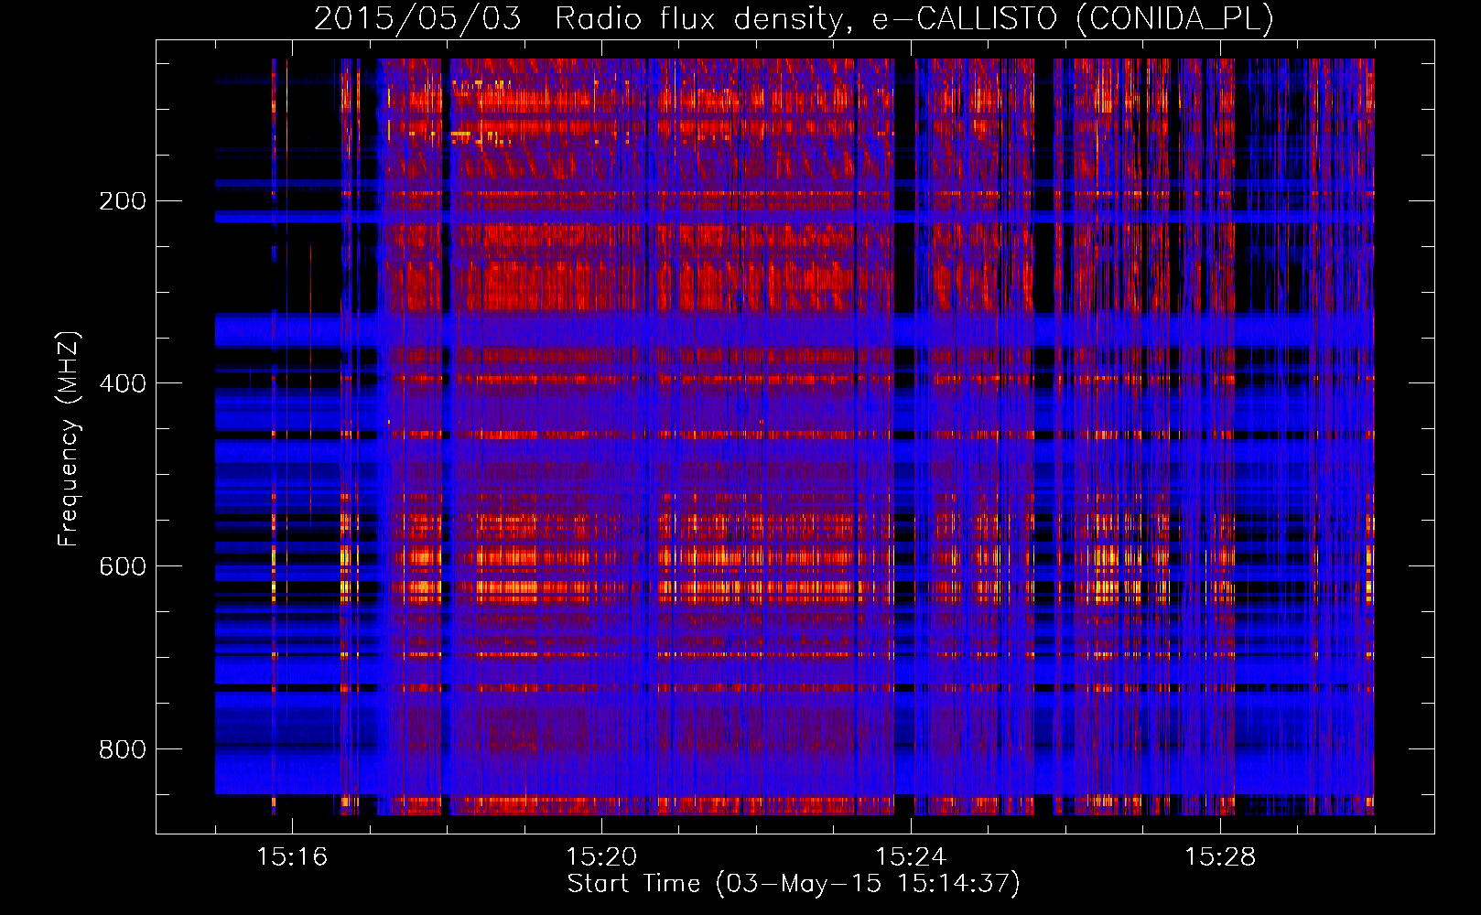Click the 'Frequency (MHZ)' axis label
This screenshot has height=915, width=1481.
point(69,439)
